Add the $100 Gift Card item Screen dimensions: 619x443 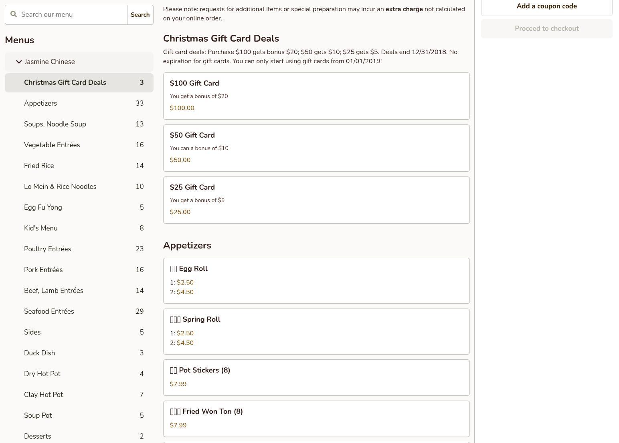(316, 96)
